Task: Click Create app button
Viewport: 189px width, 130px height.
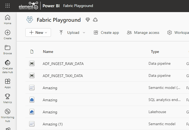Action: [106, 32]
